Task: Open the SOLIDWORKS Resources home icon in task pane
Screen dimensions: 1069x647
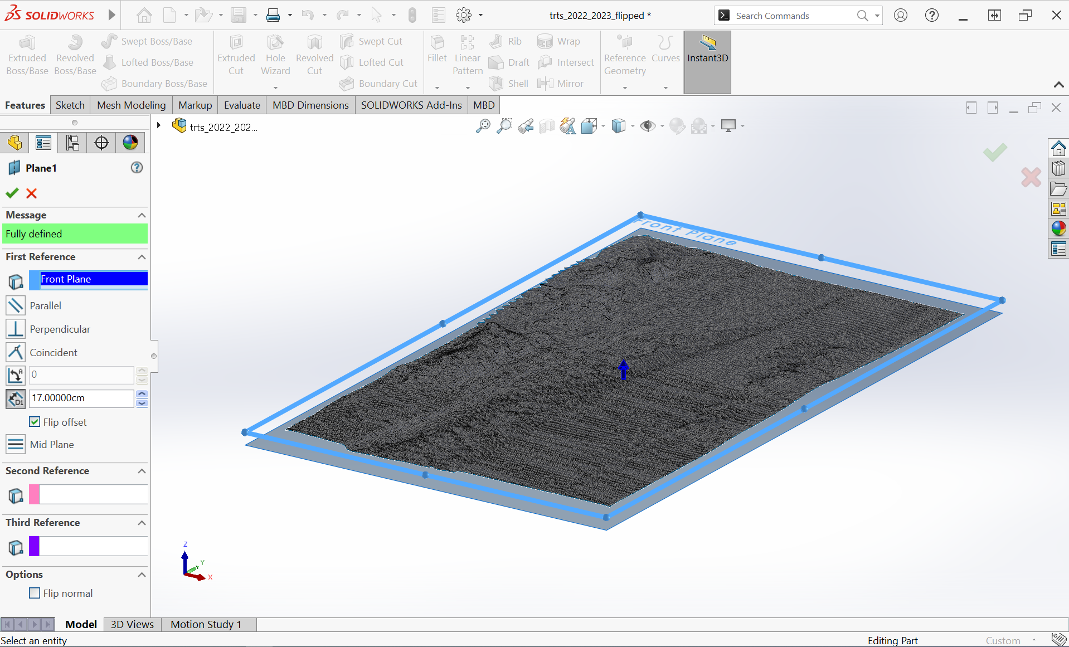Action: click(1058, 148)
